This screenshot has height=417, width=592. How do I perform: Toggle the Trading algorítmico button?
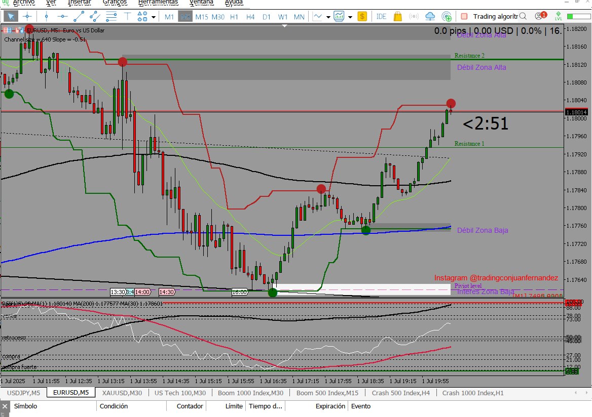point(491,17)
